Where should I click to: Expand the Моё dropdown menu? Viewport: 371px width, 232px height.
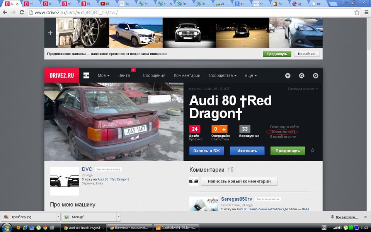point(104,75)
